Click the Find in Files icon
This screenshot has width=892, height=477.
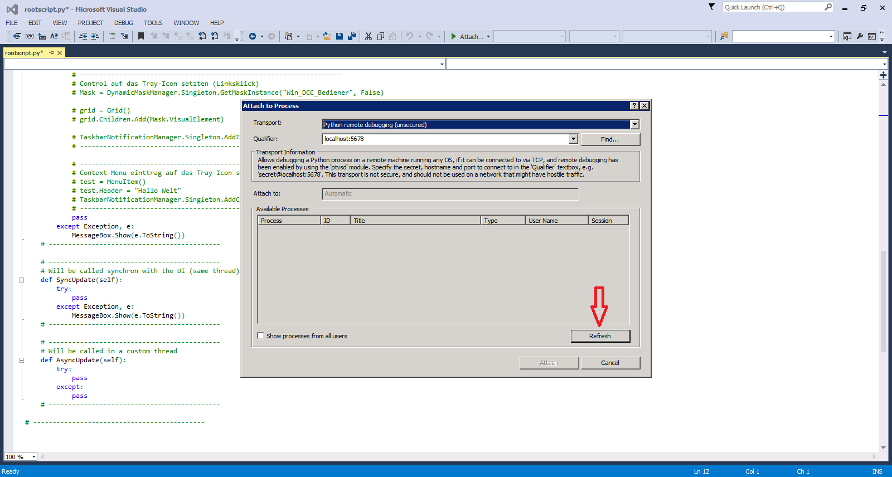coord(724,36)
